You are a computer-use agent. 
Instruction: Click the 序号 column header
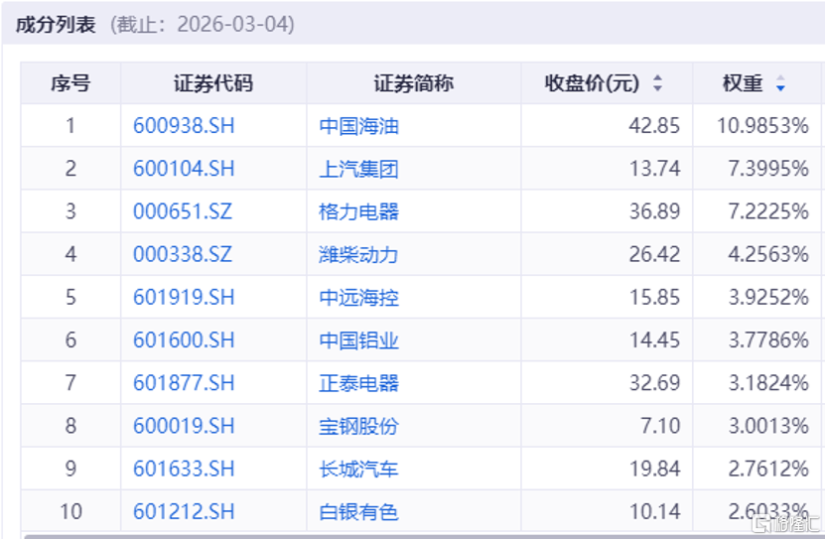[70, 83]
